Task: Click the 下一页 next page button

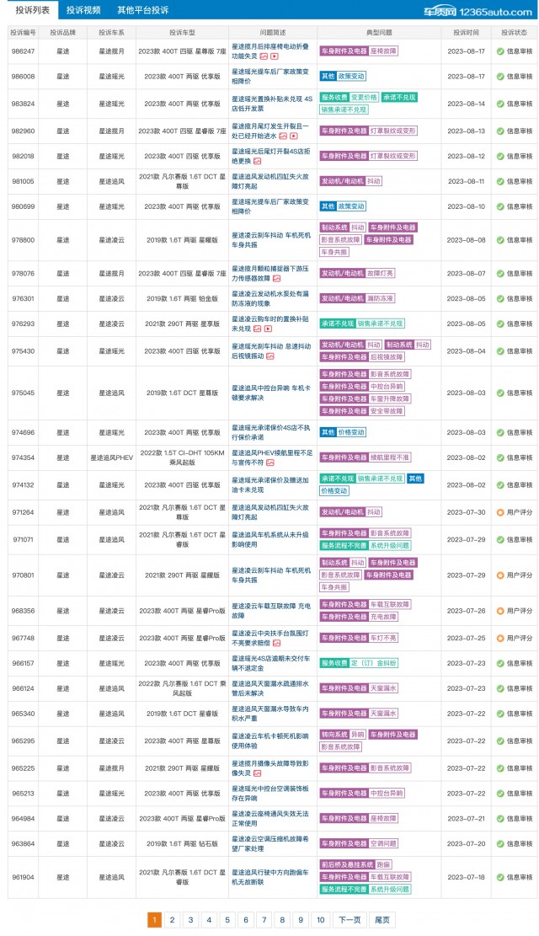Action: tap(350, 919)
